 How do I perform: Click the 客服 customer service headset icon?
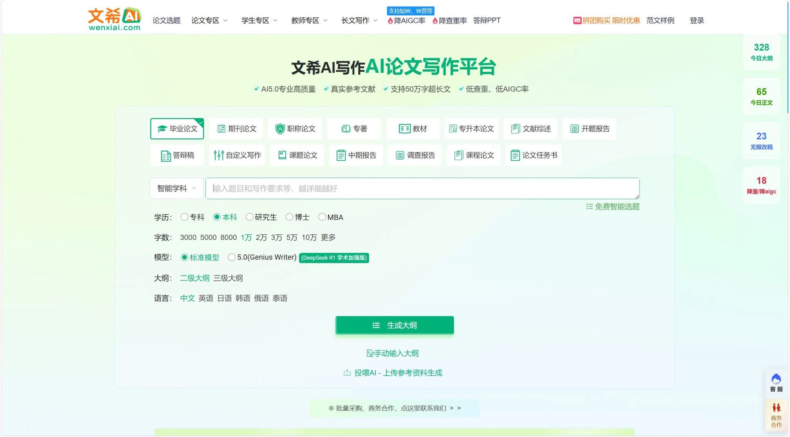776,379
